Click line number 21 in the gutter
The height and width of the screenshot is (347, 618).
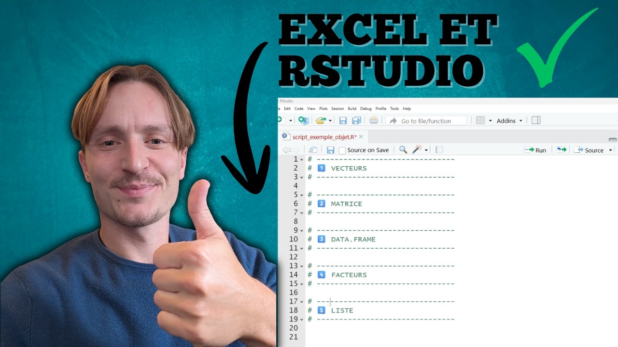click(294, 337)
